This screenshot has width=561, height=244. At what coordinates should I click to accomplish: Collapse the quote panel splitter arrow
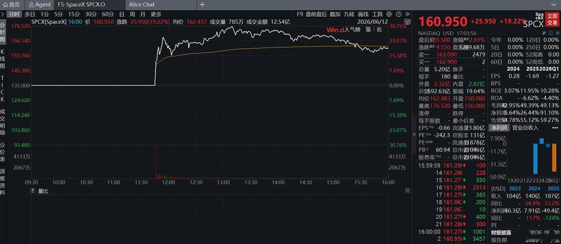pyautogui.click(x=414, y=135)
